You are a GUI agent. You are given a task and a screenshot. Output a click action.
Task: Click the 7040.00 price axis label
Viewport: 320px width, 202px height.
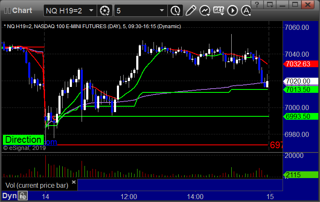[x=297, y=54]
